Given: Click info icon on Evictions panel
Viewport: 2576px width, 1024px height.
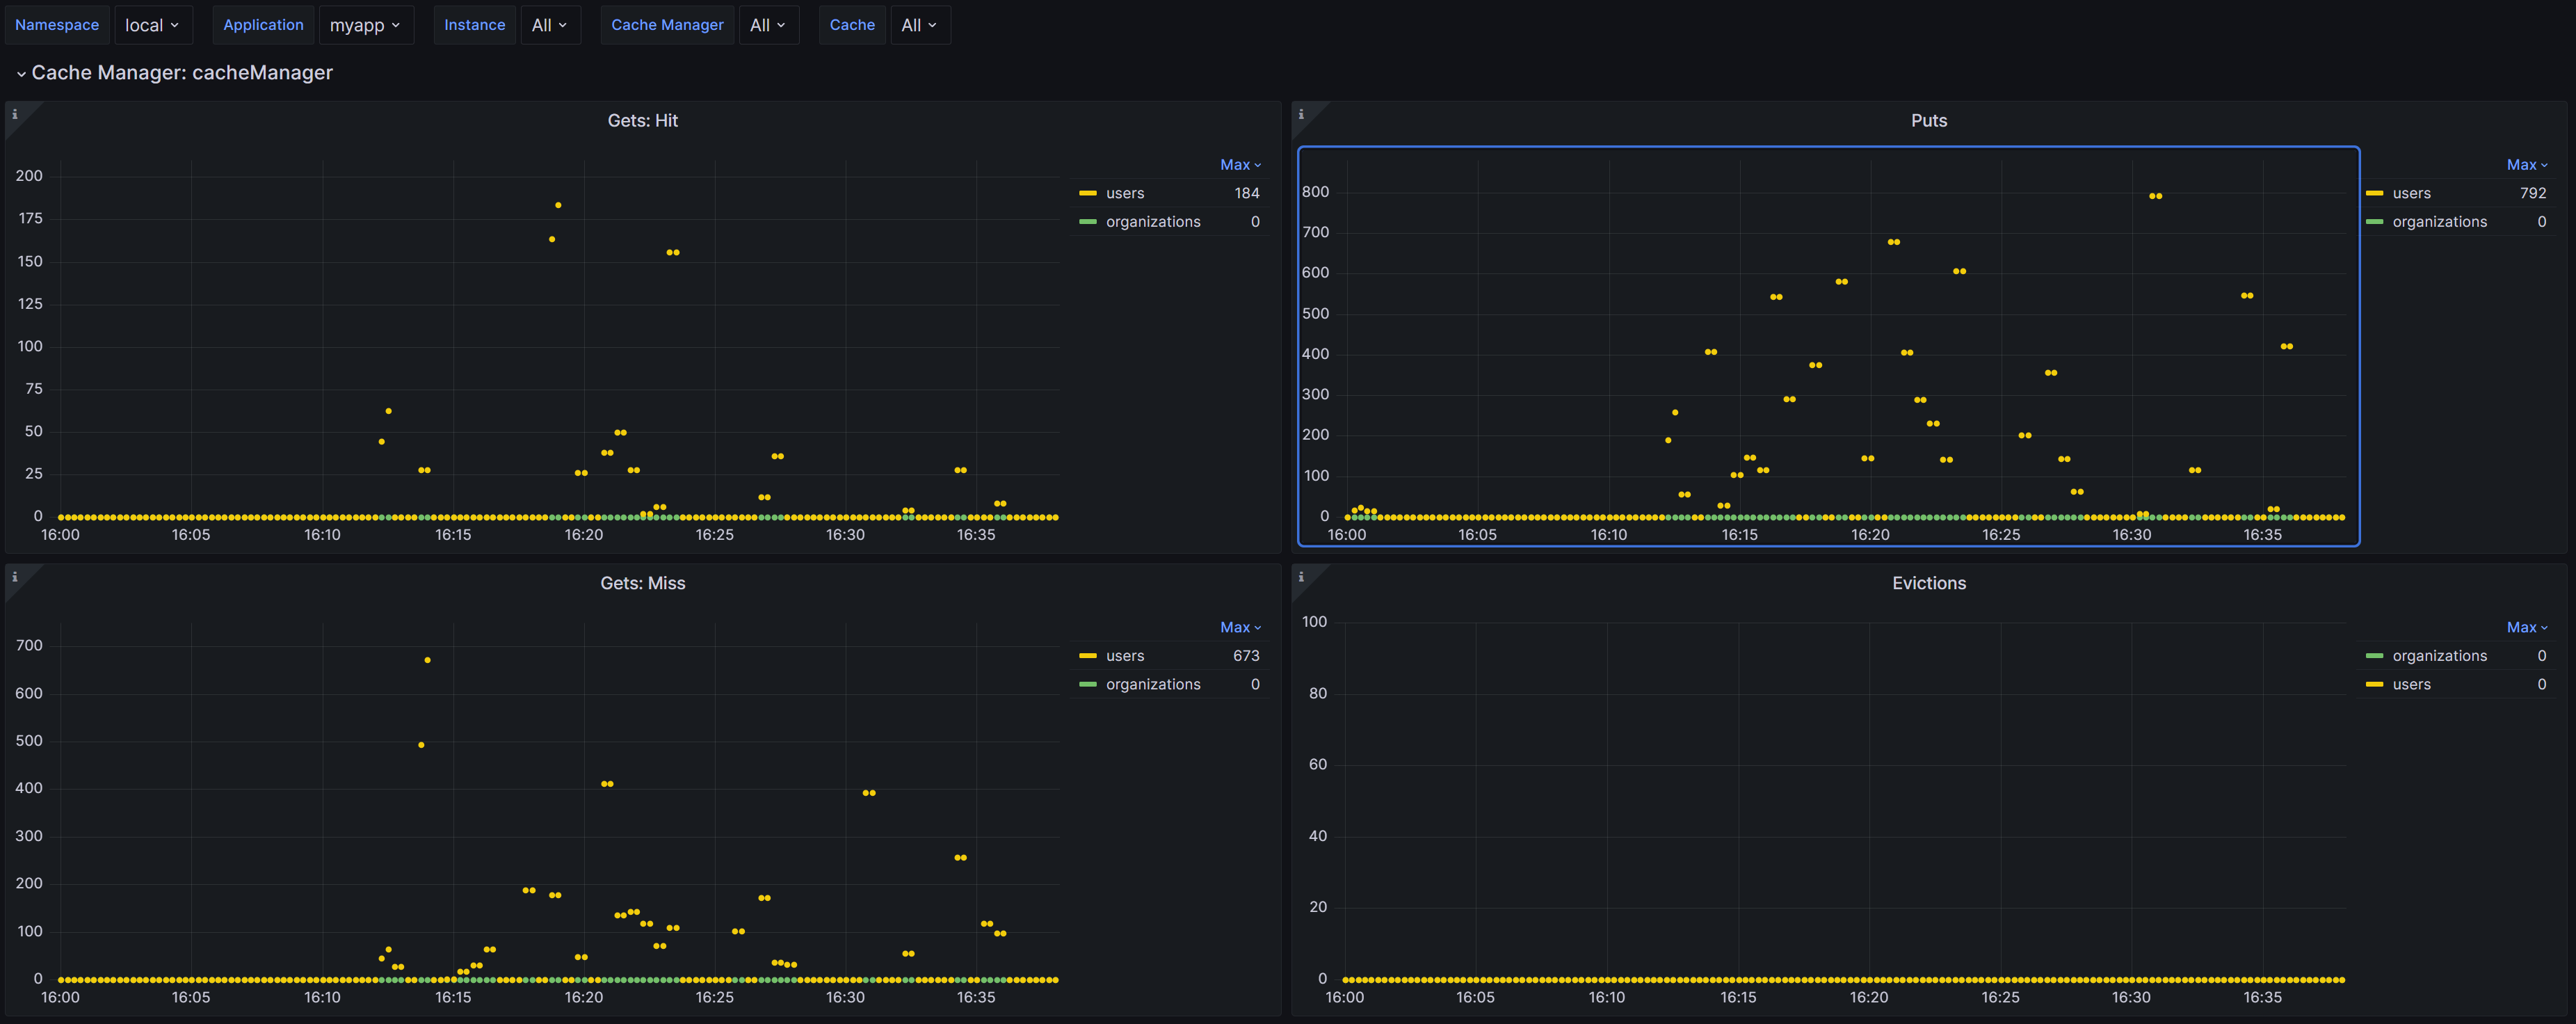Looking at the screenshot, I should coord(1301,577).
